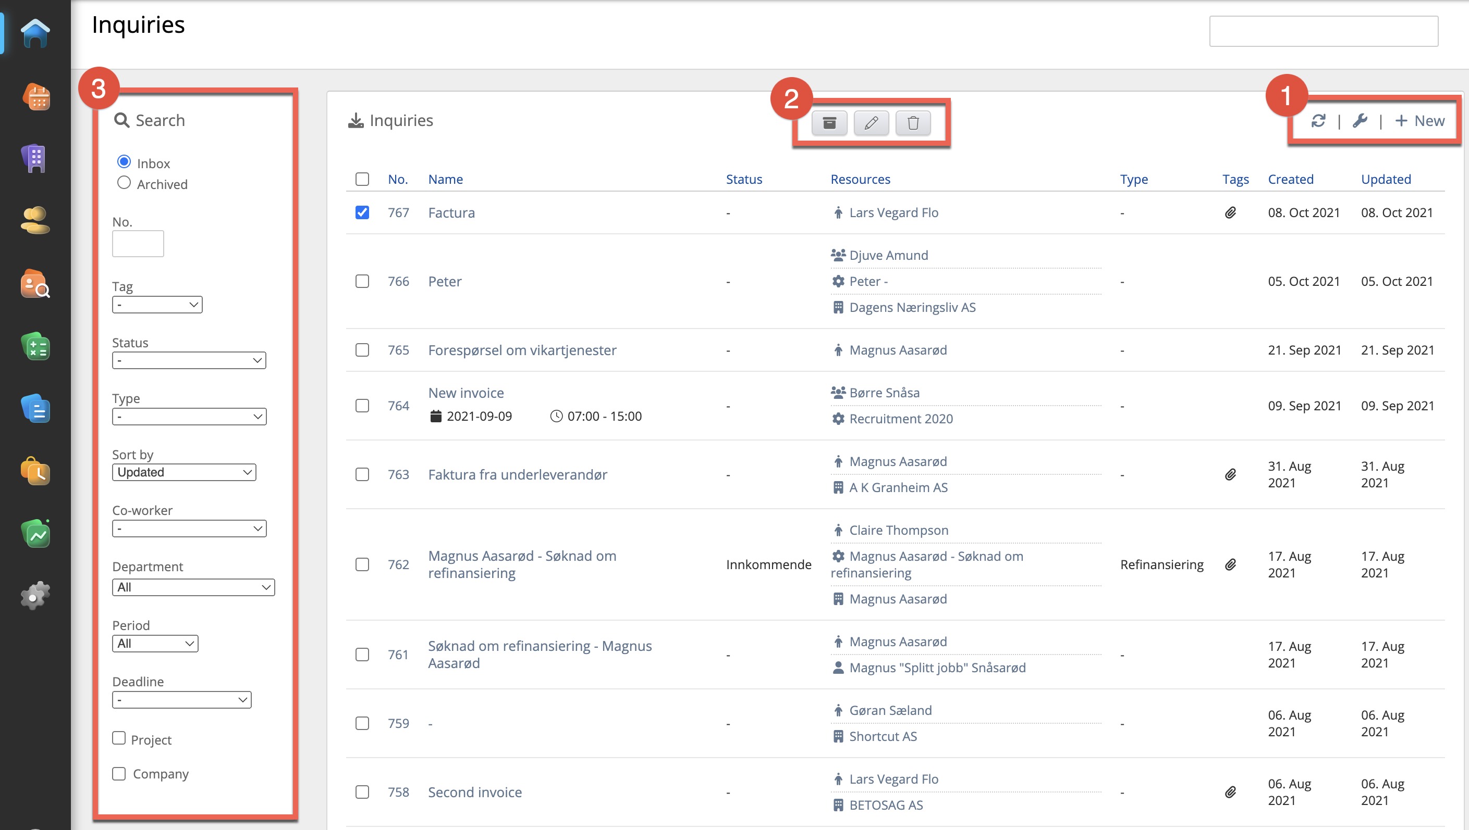Open the wrench settings icon
Screen dimensions: 1469x830
click(x=1360, y=121)
